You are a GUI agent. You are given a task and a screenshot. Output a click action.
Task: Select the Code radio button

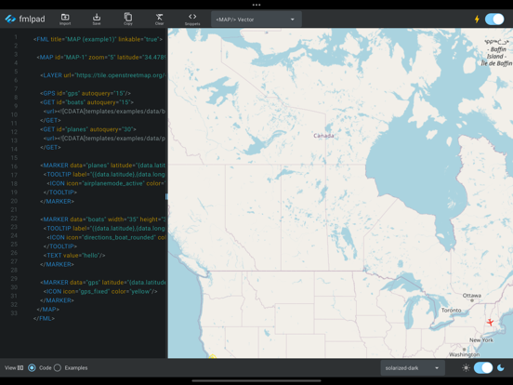click(32, 367)
